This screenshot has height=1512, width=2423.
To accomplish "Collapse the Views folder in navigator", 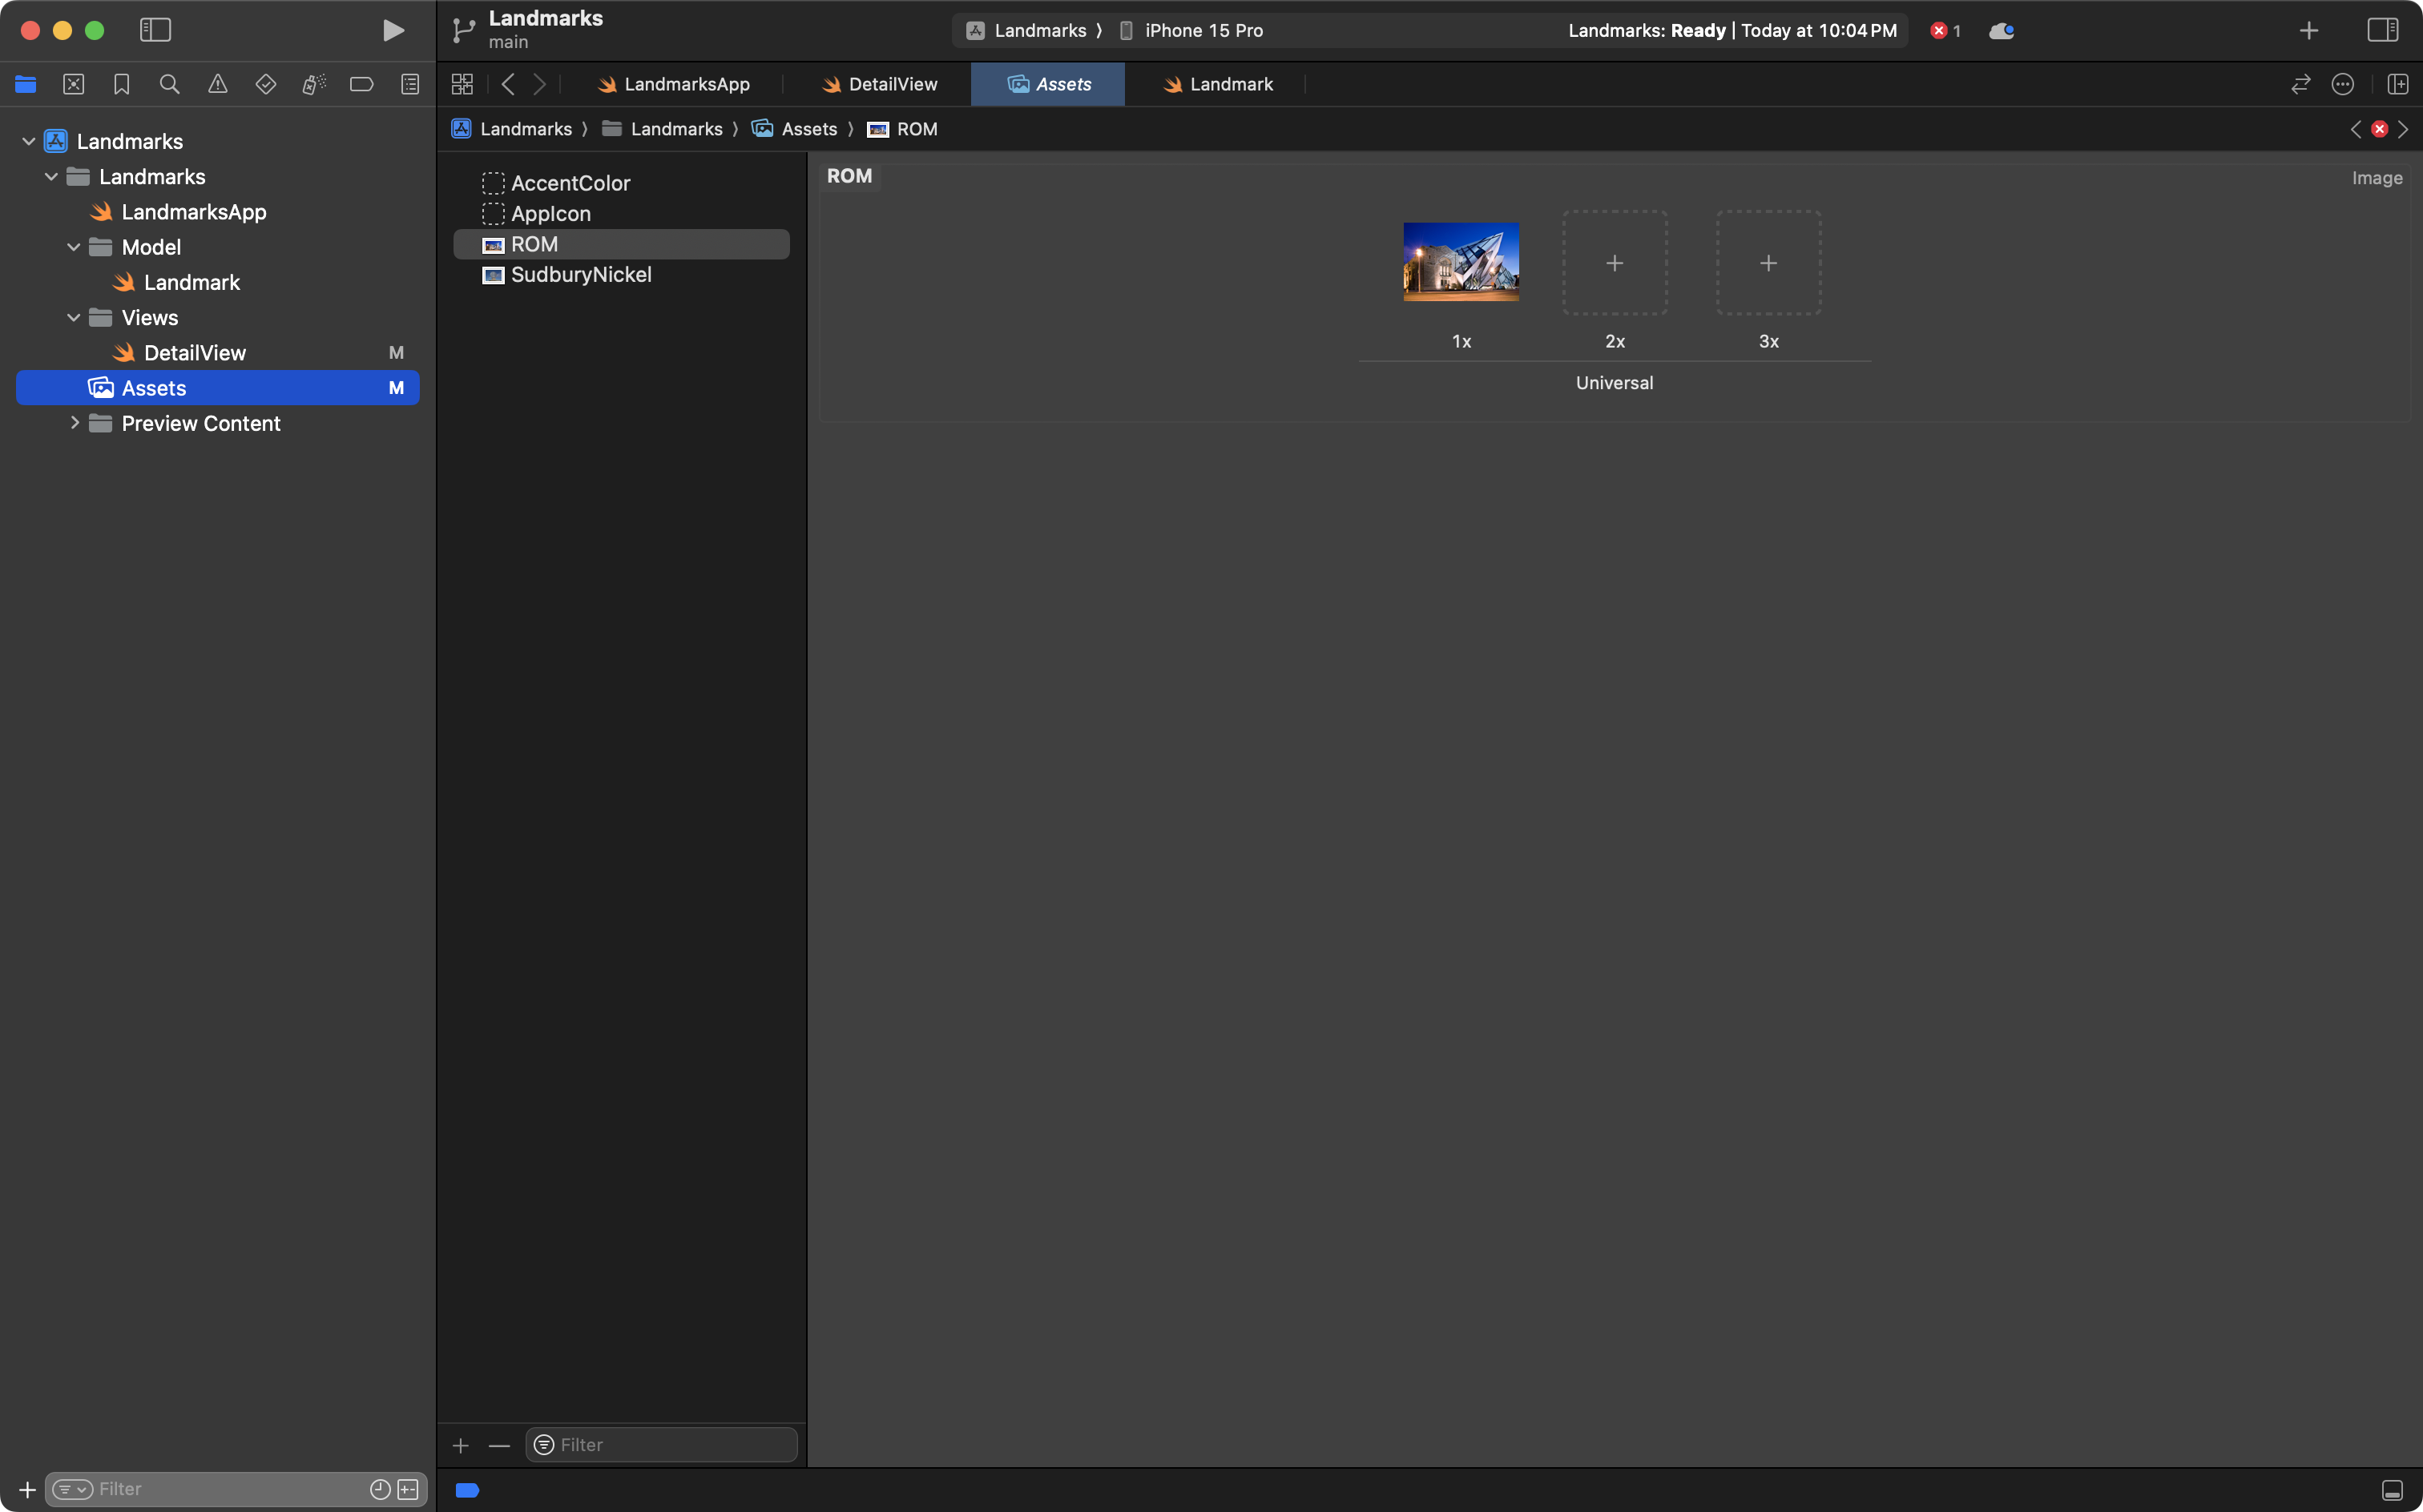I will click(73, 317).
